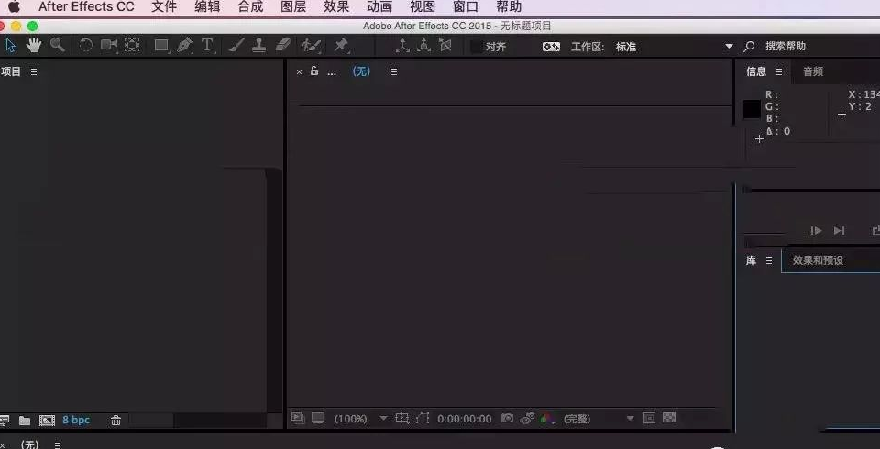
Task: Toggle the composition viewer lock icon
Action: (314, 71)
